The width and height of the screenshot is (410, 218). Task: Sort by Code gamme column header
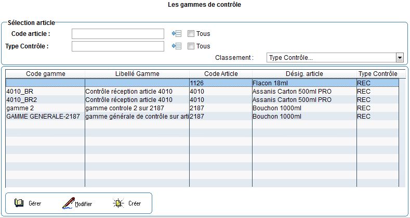[x=46, y=74]
